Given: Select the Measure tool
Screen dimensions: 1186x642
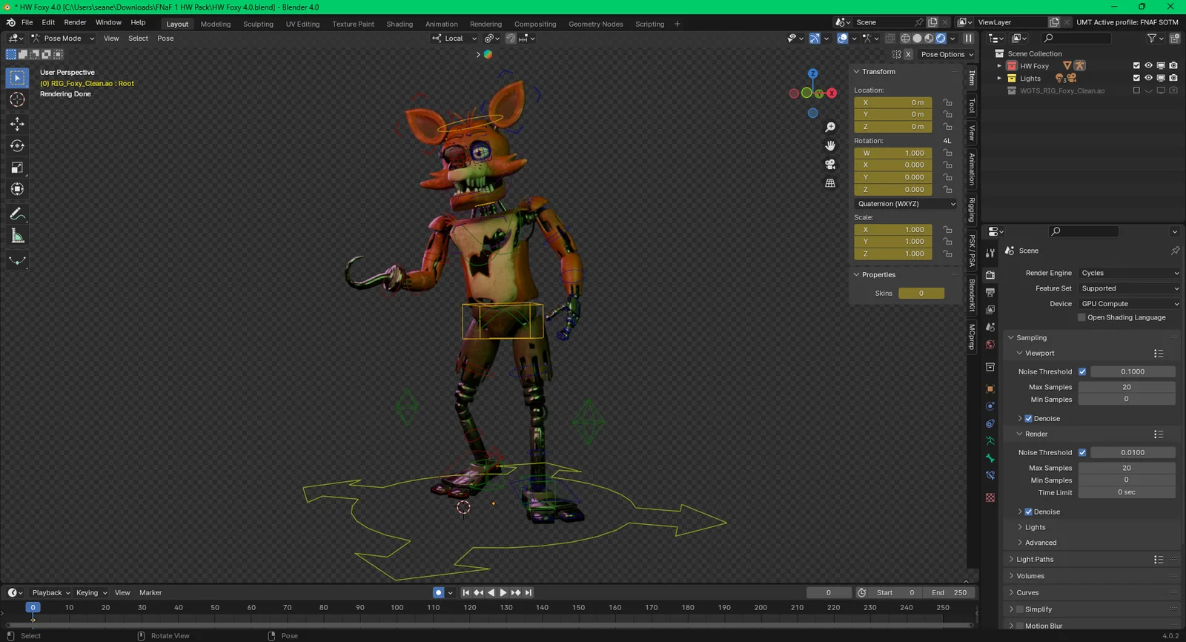Looking at the screenshot, I should 17,236.
